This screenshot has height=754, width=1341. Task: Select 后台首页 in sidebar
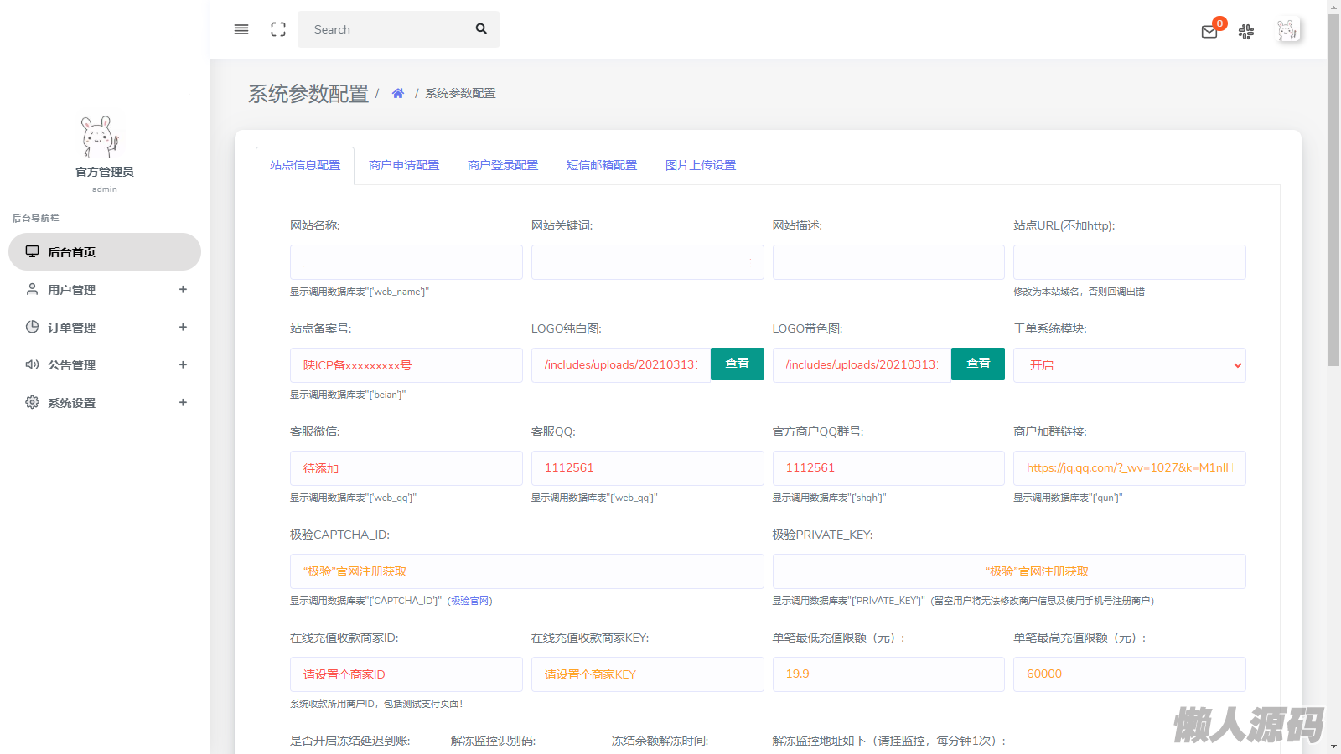[105, 252]
